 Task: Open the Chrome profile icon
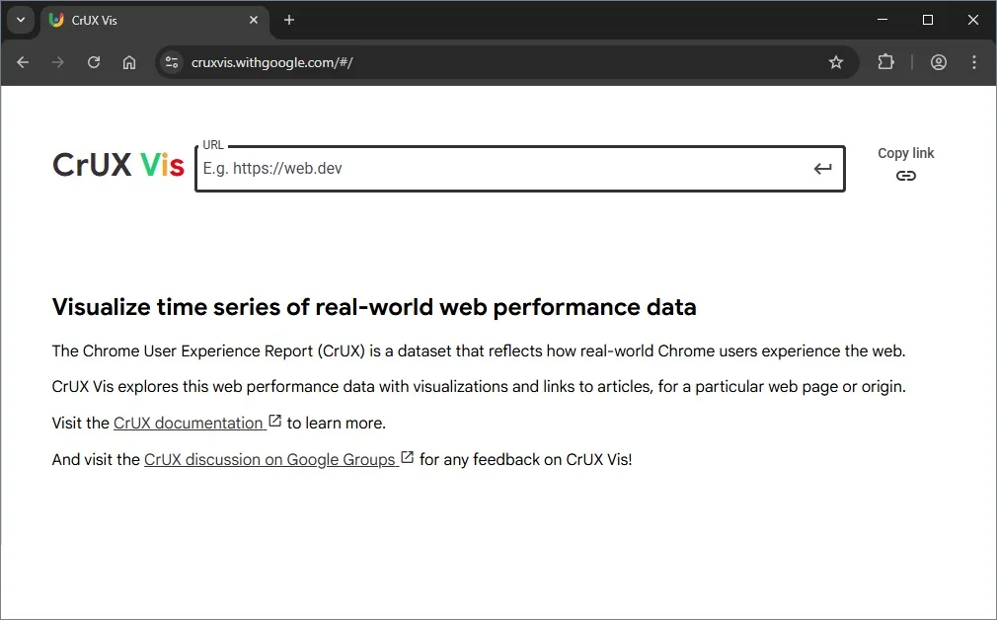(x=939, y=62)
